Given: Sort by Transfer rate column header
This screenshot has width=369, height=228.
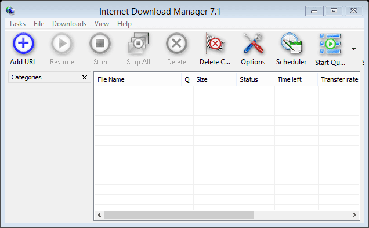Looking at the screenshot, I should point(339,79).
